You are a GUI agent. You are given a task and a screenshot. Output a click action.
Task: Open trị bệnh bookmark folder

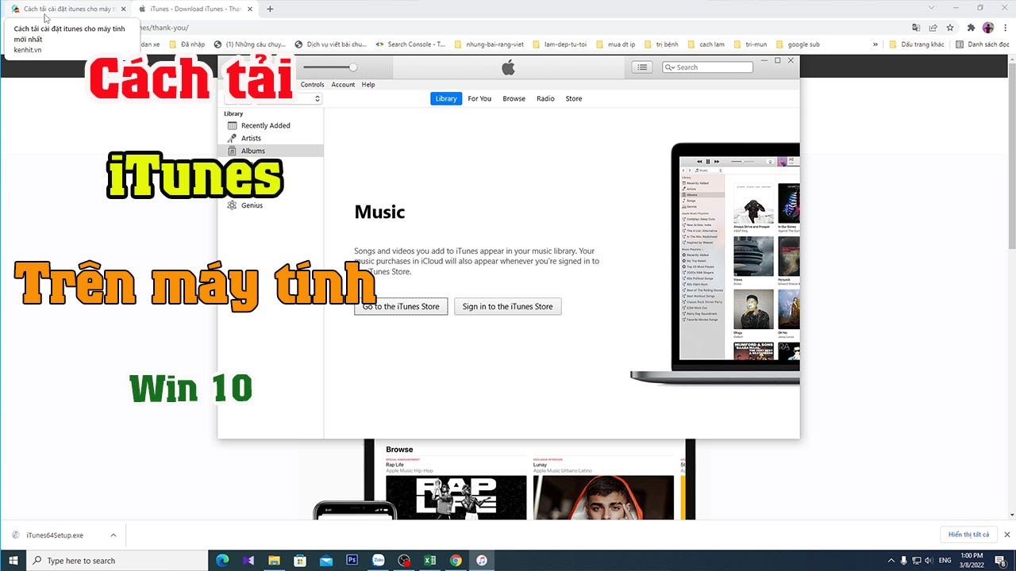[x=660, y=44]
